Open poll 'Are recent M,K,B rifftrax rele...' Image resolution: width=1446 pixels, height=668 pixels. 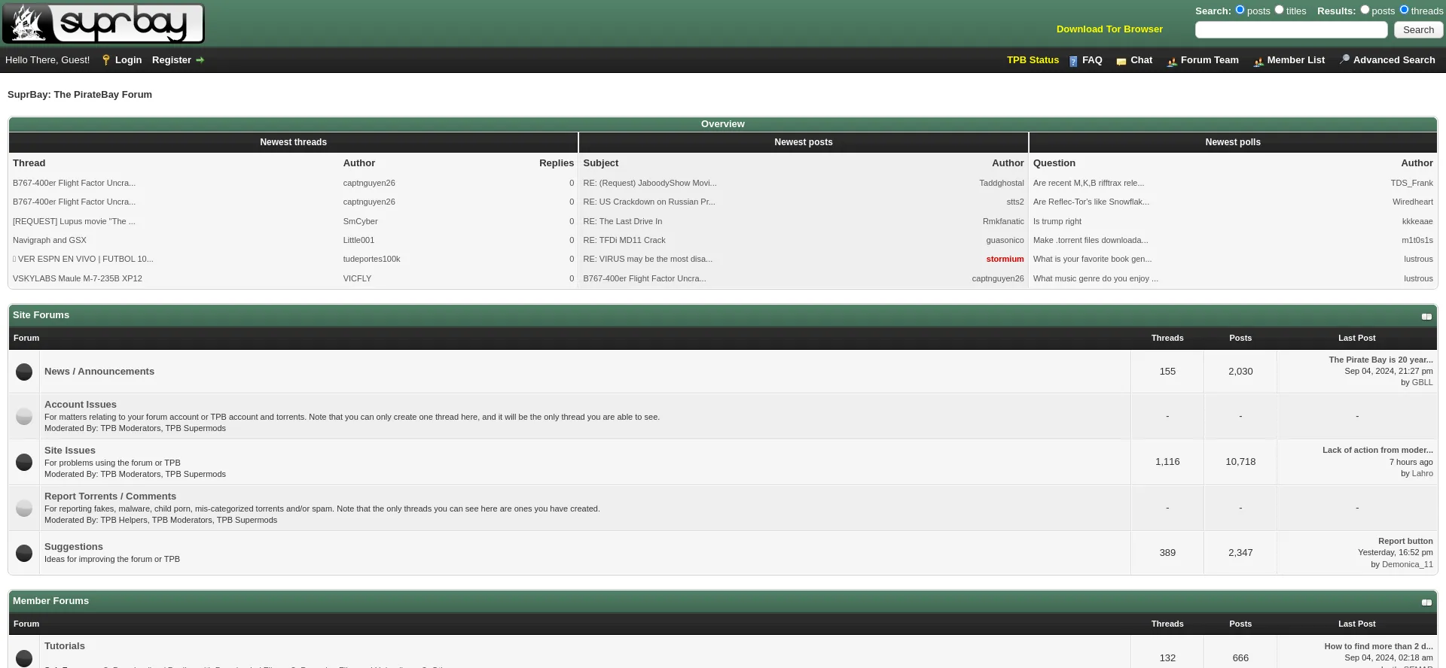pos(1088,183)
